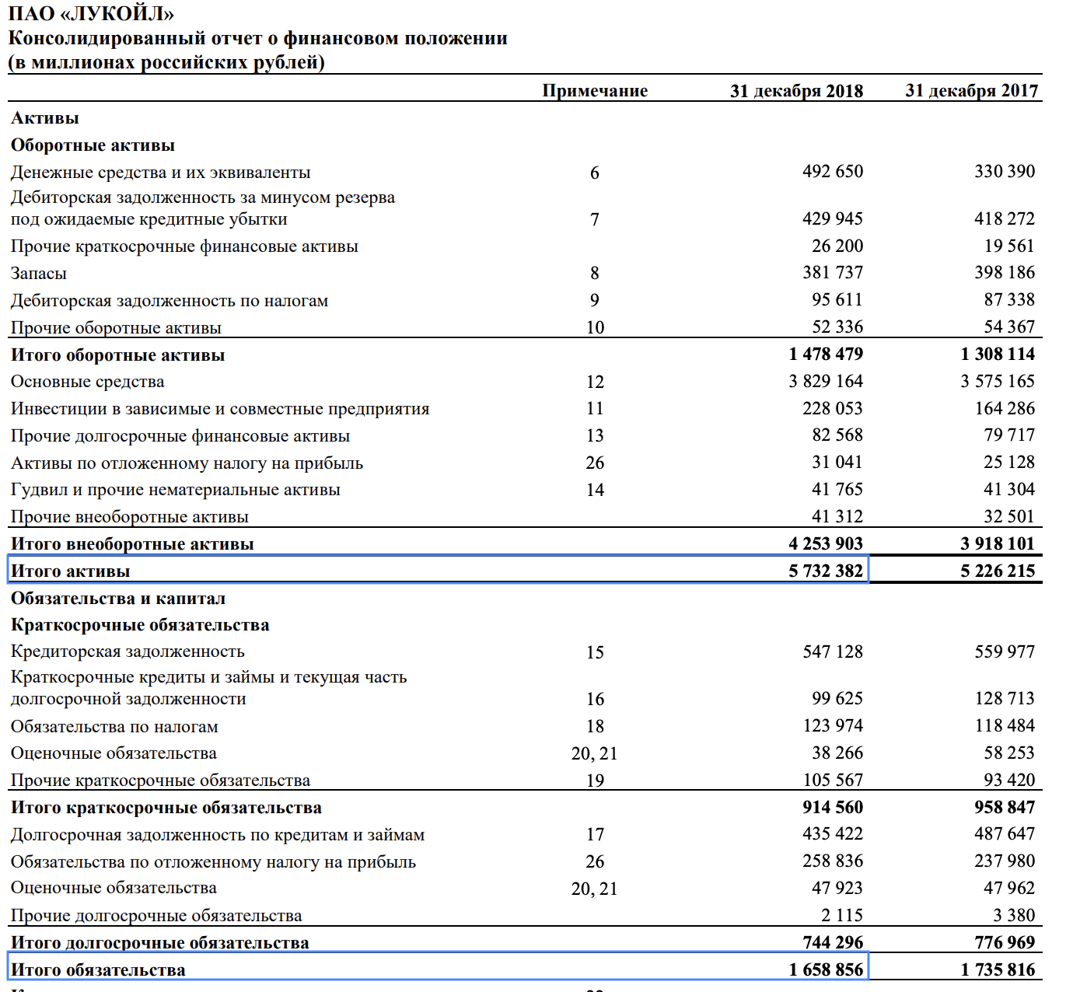Click the value 31 041
This screenshot has width=1073, height=992.
(x=837, y=463)
